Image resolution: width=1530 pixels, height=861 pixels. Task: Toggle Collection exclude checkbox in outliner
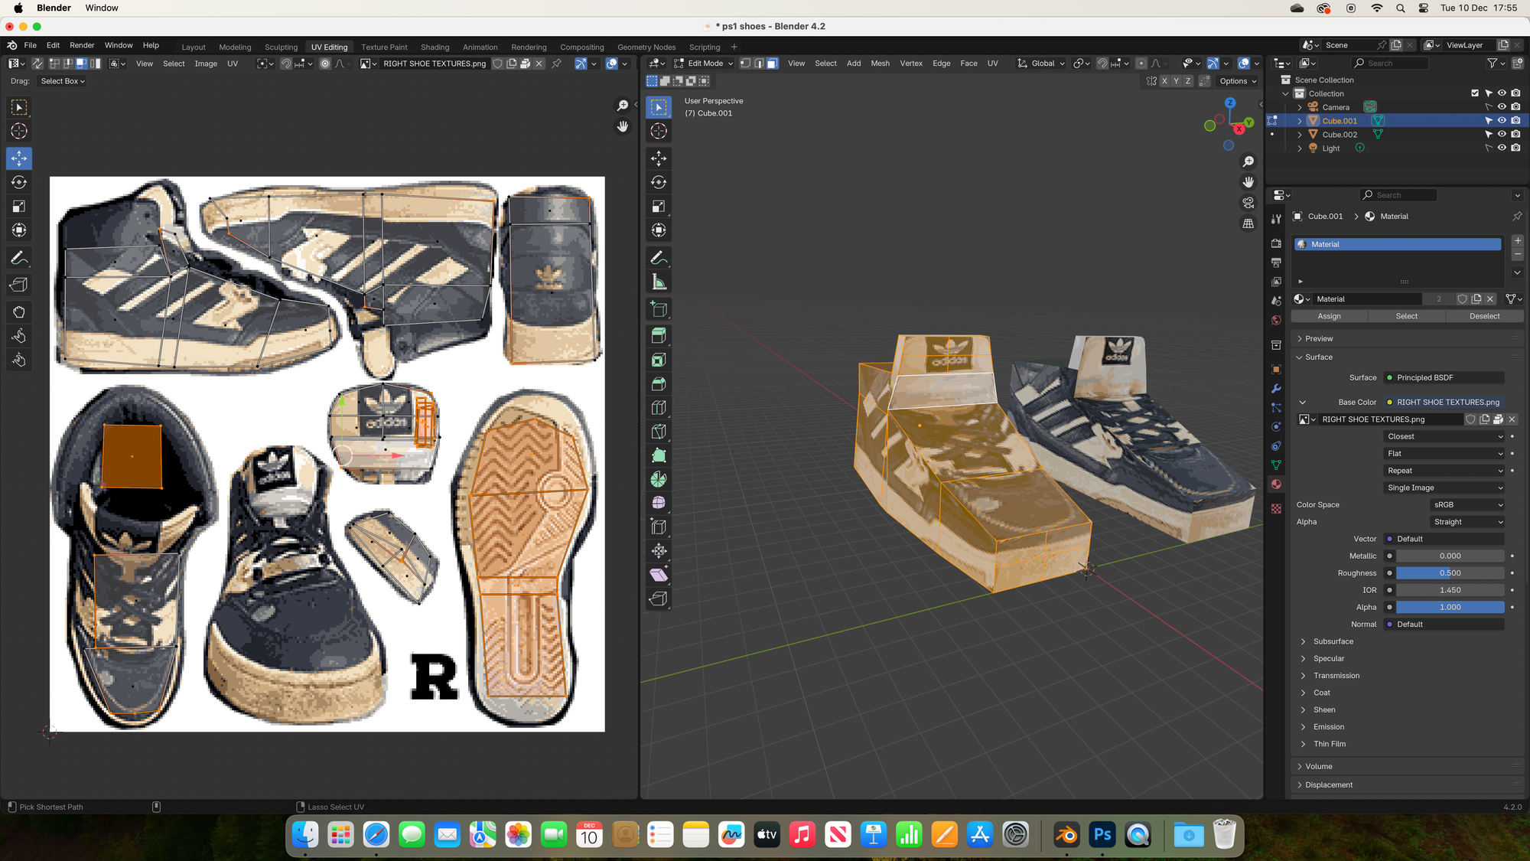point(1475,93)
